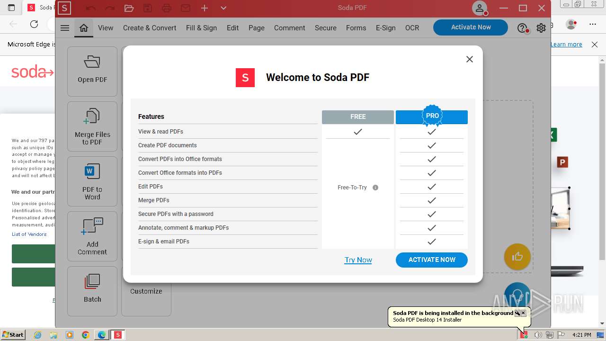Click the 4:21 PM system clock

click(582, 335)
